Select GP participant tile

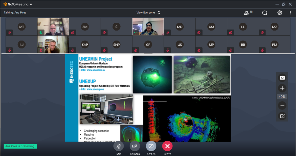[x=148, y=45]
